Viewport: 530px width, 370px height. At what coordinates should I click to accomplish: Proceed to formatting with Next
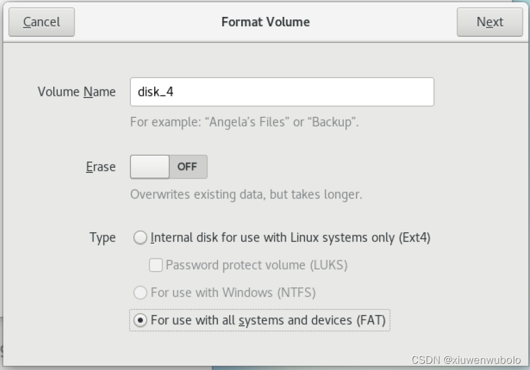(x=489, y=21)
